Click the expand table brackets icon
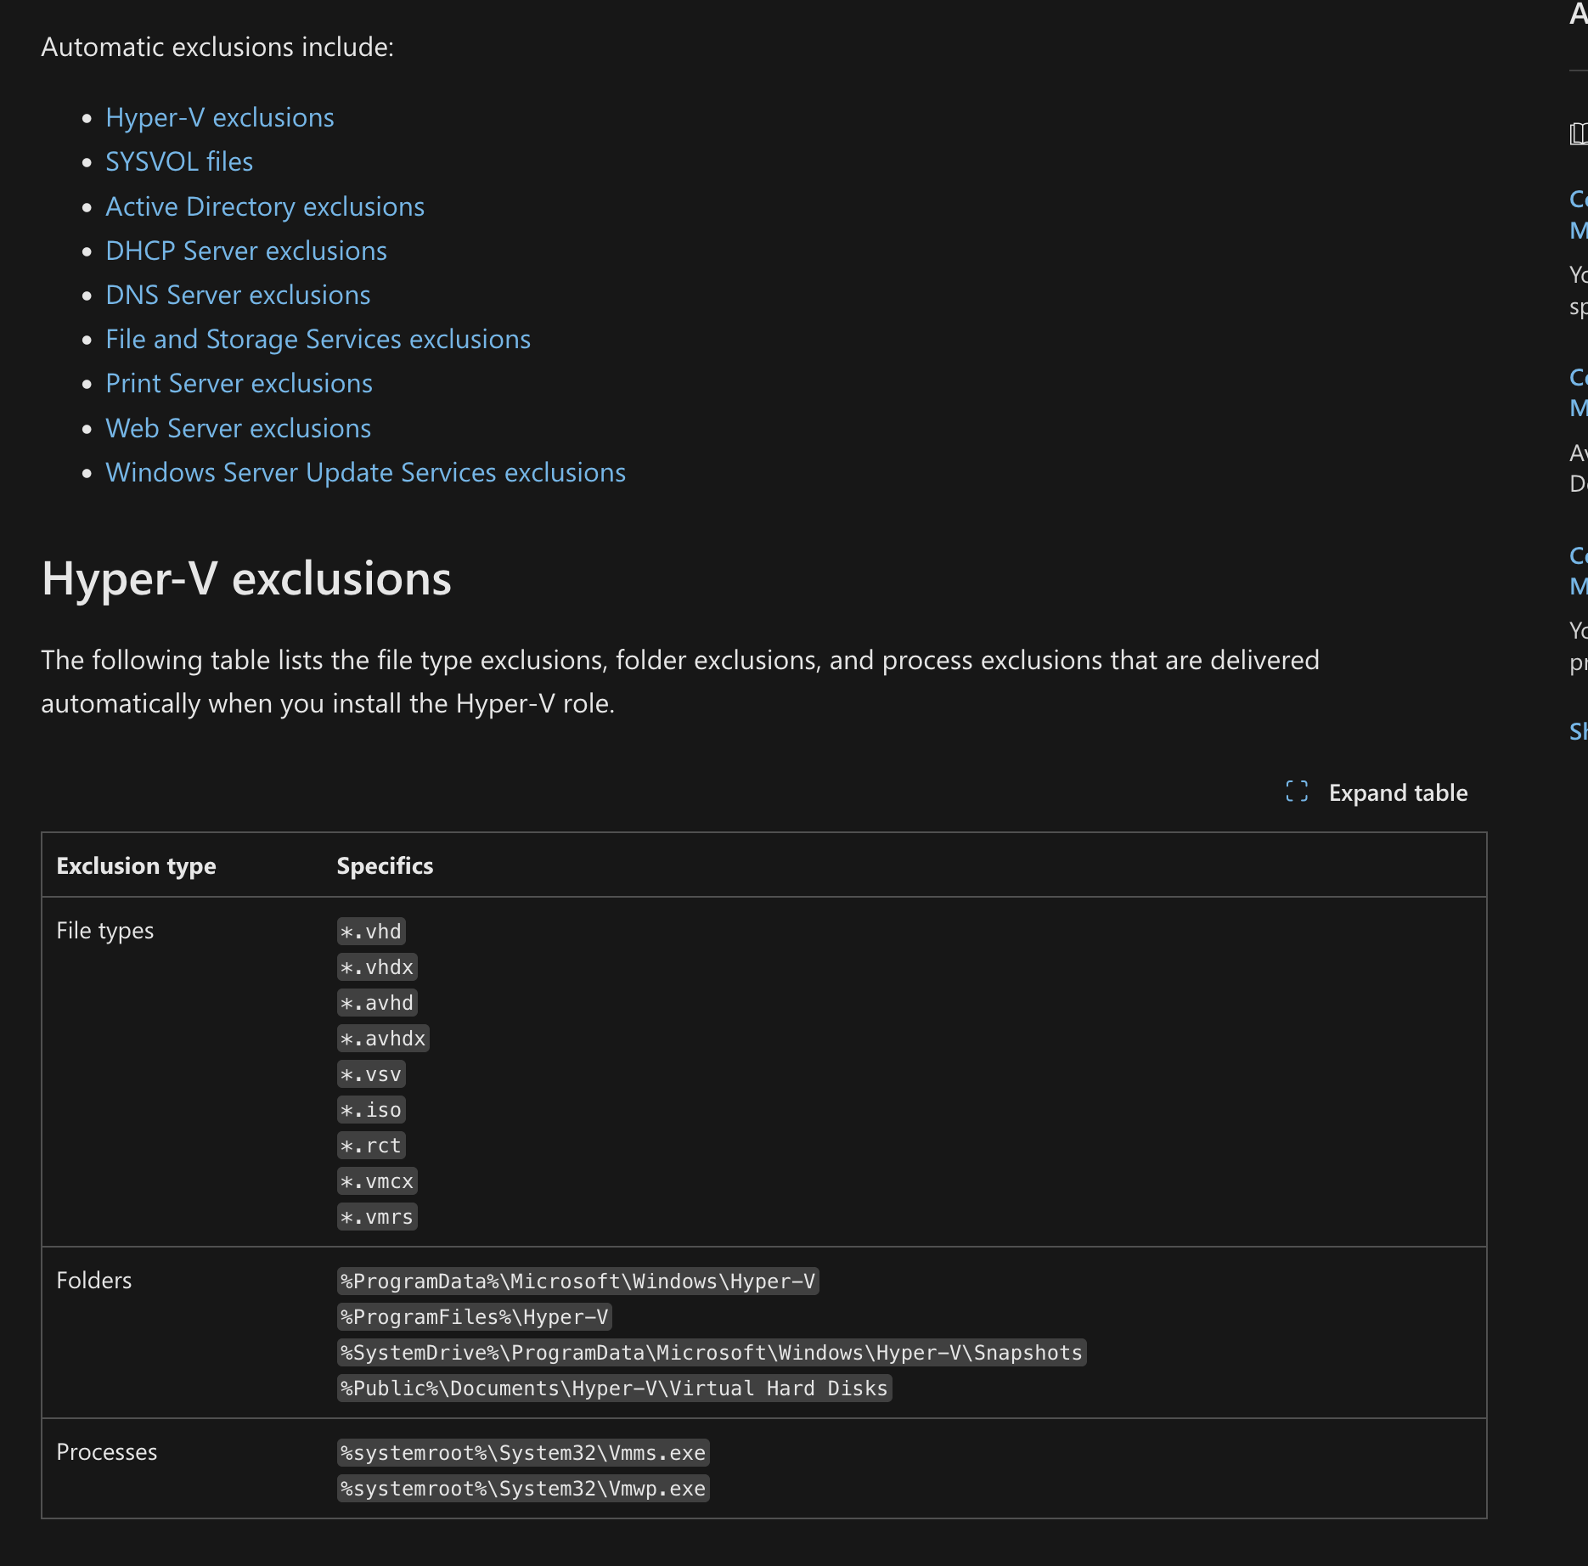 click(x=1297, y=791)
